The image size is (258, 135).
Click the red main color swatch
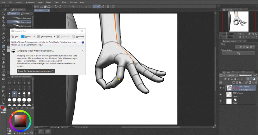(x=2, y=107)
